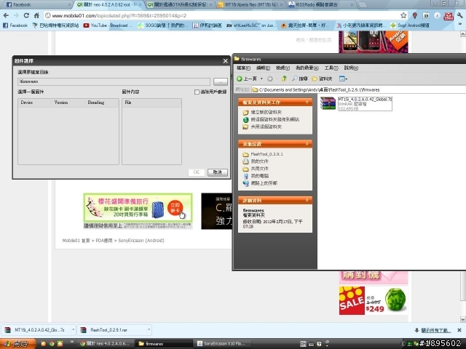
Task: Click Explorer's Forward button
Action: tap(270, 79)
